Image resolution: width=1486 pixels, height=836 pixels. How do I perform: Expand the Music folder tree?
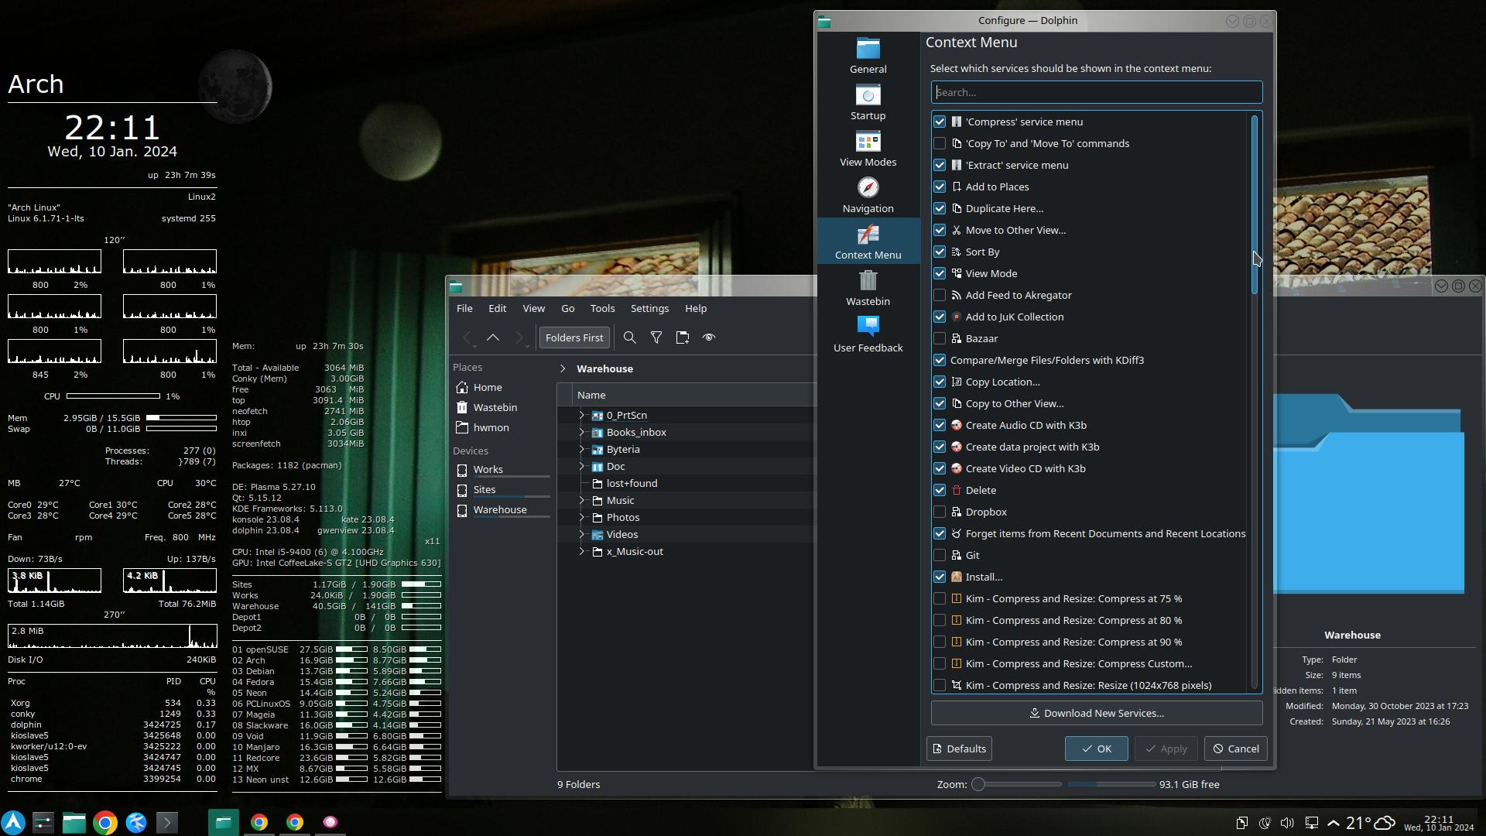(582, 500)
